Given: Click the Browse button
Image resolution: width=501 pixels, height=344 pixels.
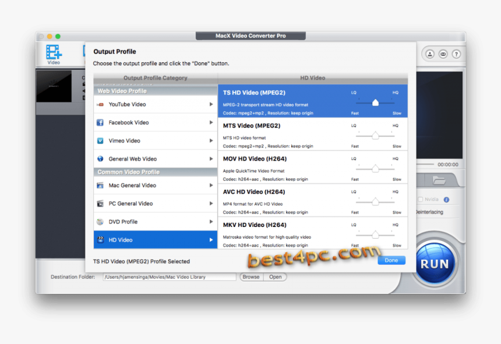Looking at the screenshot, I should click(251, 277).
